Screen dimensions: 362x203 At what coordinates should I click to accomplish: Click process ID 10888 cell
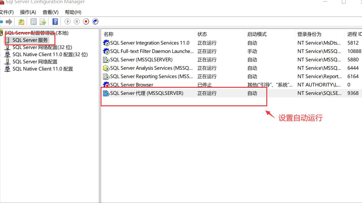point(354,51)
